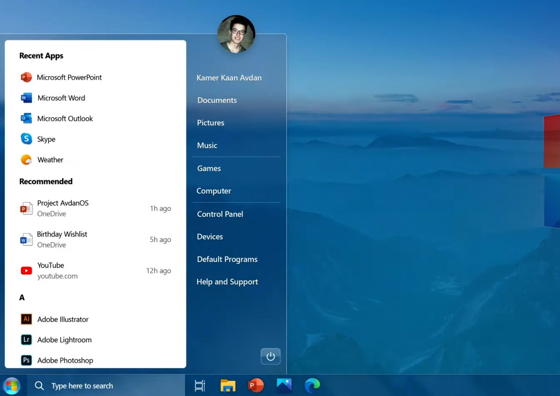Open Control Panel from the Start menu
This screenshot has width=560, height=396.
click(220, 214)
